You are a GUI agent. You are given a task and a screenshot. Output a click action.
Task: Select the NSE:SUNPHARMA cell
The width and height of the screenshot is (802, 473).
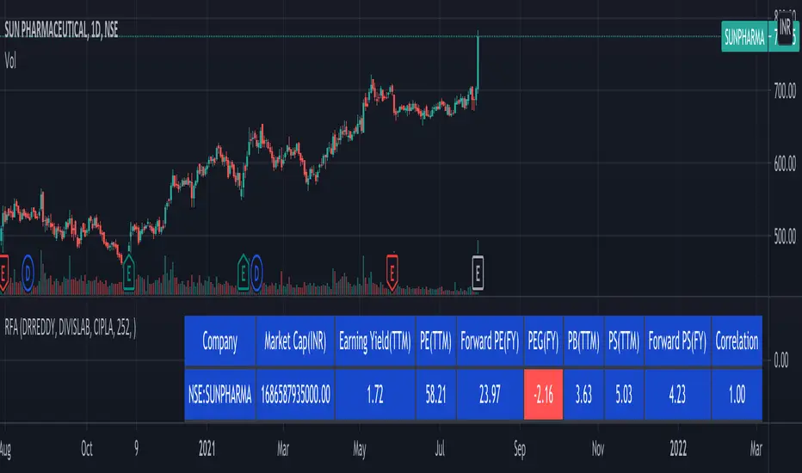pyautogui.click(x=220, y=394)
